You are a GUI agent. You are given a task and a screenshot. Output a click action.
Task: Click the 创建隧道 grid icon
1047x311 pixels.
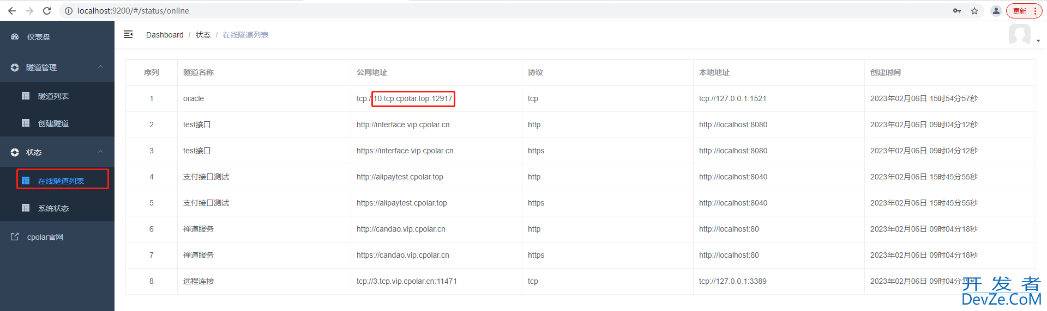point(26,123)
